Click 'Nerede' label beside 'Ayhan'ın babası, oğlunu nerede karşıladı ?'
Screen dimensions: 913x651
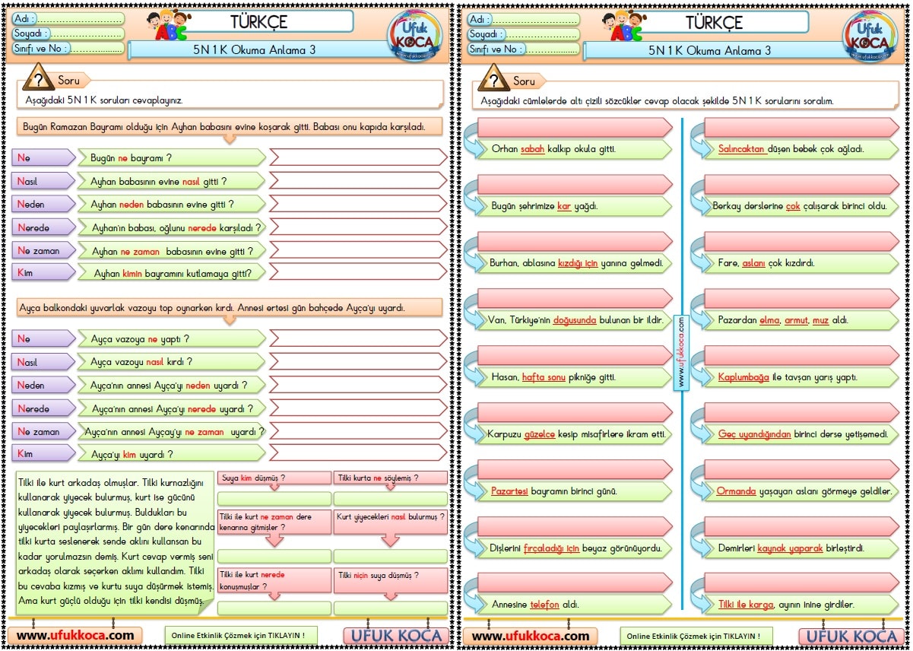pyautogui.click(x=44, y=227)
